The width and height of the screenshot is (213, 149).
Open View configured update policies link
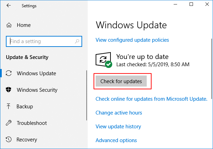(132, 40)
